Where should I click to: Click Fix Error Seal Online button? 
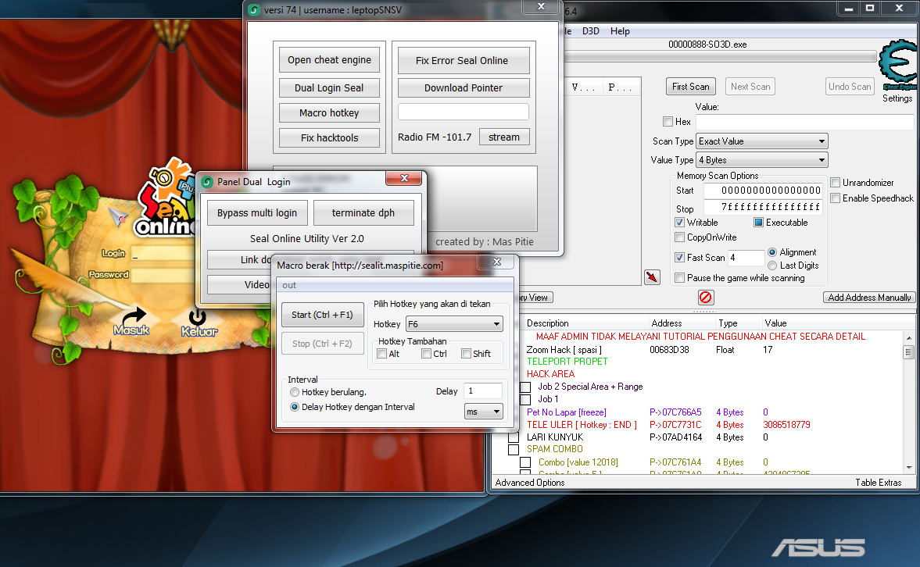pyautogui.click(x=464, y=60)
